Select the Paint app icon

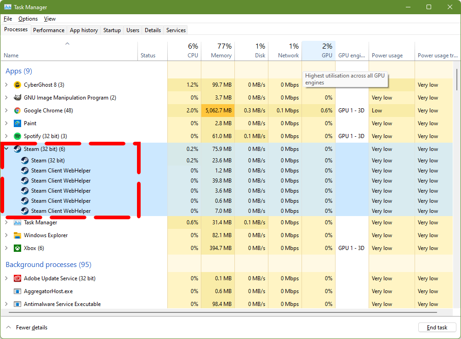click(17, 123)
